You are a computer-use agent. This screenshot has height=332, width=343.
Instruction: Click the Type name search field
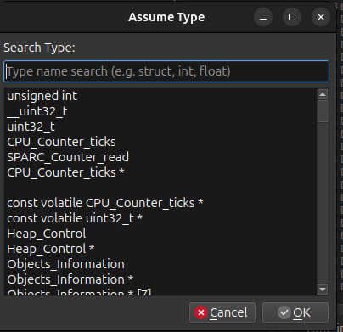pos(166,71)
